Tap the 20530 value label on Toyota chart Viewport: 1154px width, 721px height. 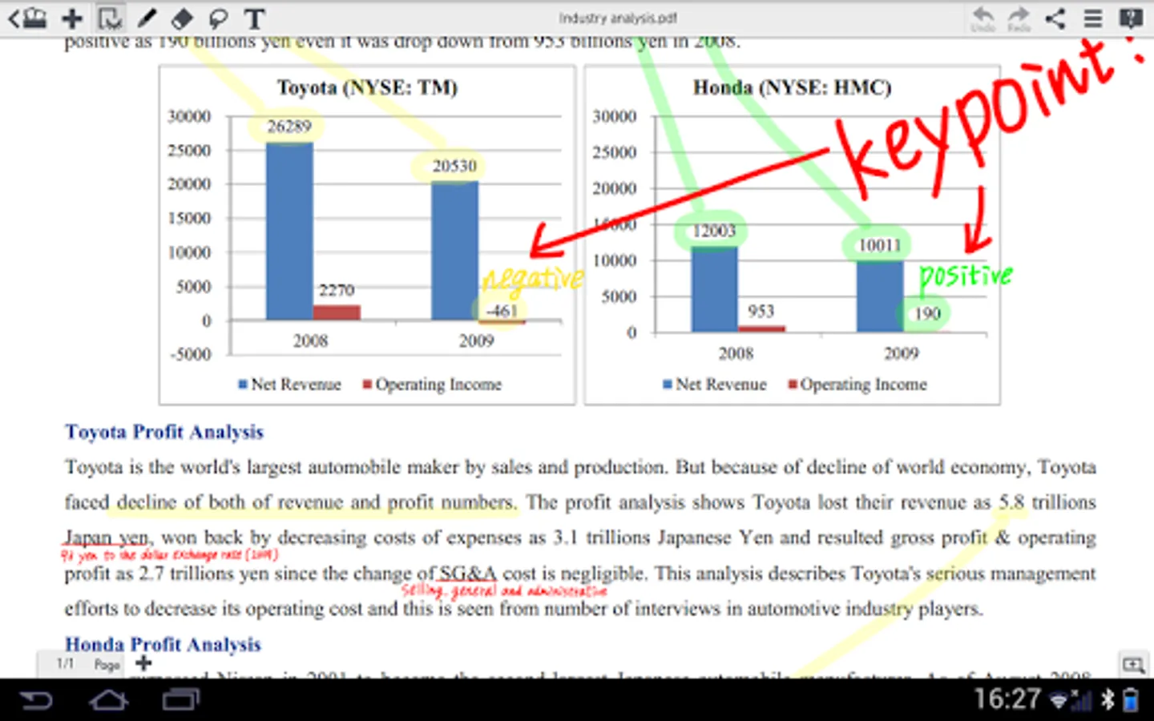point(454,166)
